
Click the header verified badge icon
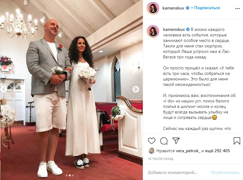188,8
